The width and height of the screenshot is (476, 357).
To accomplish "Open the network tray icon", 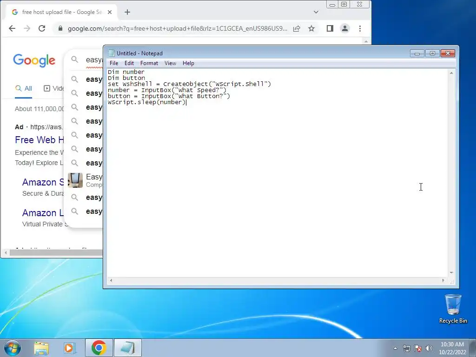I will 406,348.
